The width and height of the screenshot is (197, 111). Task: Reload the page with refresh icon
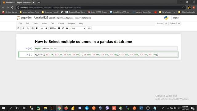(x=12, y=7)
